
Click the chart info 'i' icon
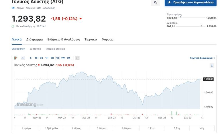212,66
